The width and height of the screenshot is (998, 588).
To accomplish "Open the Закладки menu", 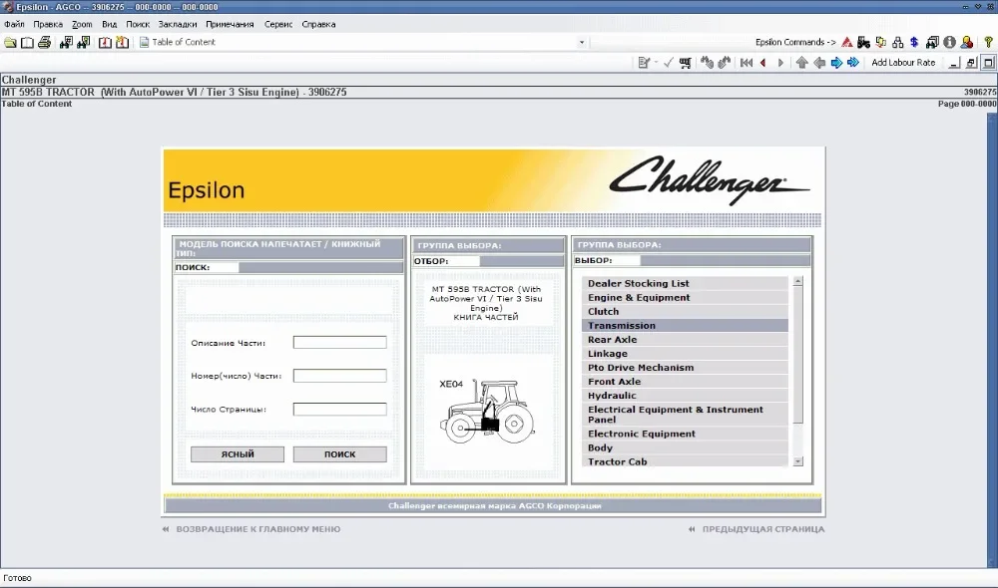I will click(x=177, y=24).
